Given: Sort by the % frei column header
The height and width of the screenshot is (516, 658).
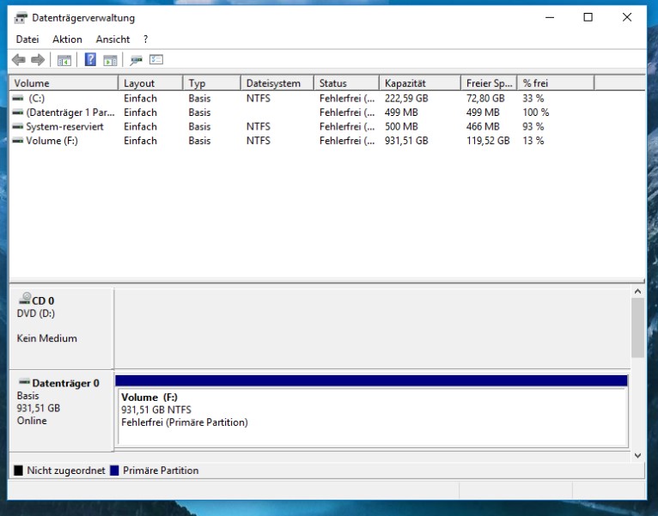Looking at the screenshot, I should coord(556,83).
